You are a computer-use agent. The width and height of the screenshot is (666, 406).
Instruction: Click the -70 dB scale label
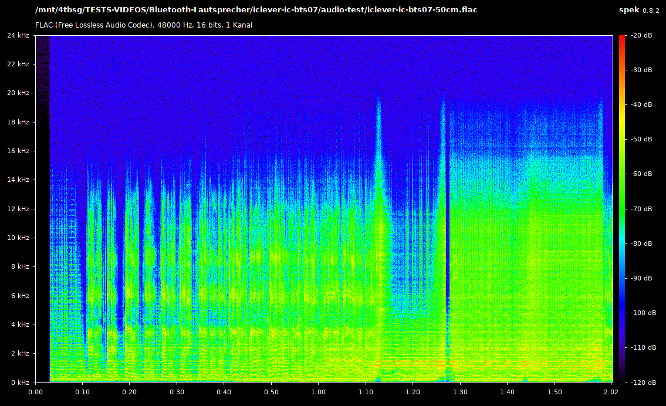(642, 209)
